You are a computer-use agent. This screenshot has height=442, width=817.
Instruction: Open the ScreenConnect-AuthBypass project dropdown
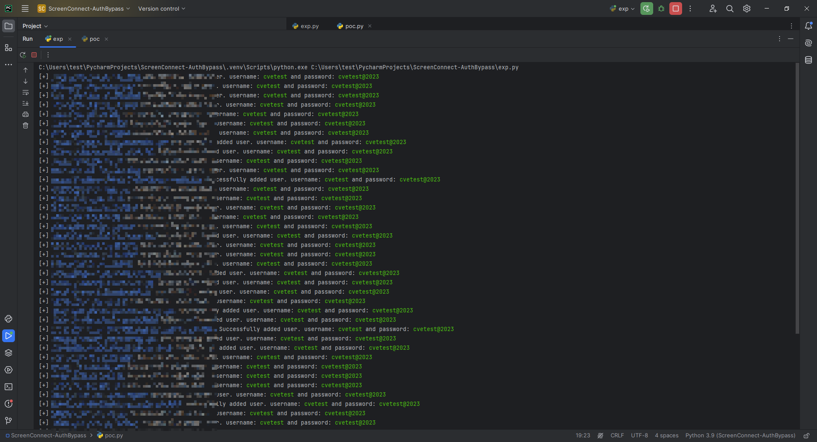[84, 8]
